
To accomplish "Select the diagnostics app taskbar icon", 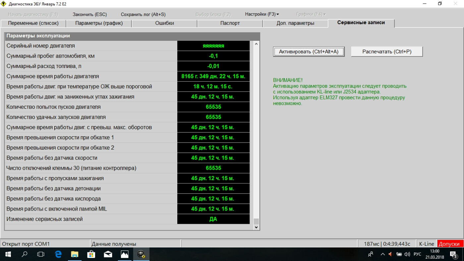I will [x=141, y=254].
